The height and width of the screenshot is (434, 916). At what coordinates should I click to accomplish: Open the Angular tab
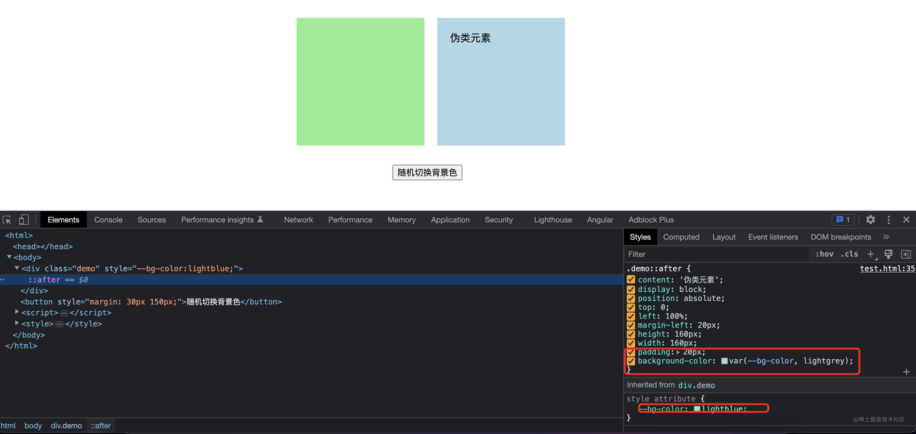click(600, 220)
